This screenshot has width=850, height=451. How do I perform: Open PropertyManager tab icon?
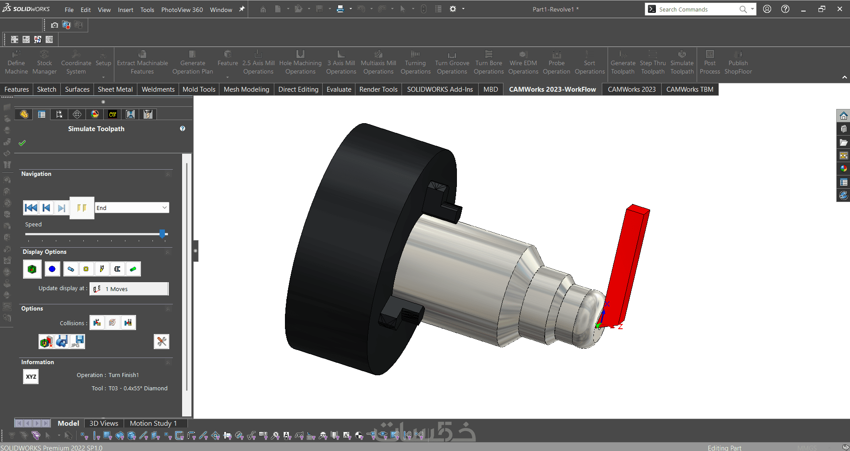[x=42, y=114]
